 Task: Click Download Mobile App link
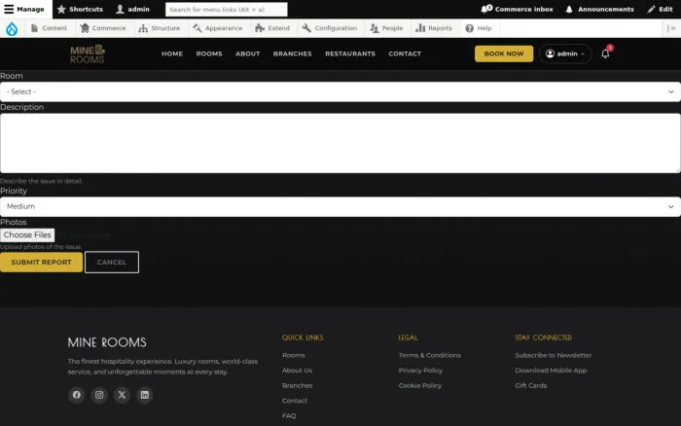[x=551, y=371]
